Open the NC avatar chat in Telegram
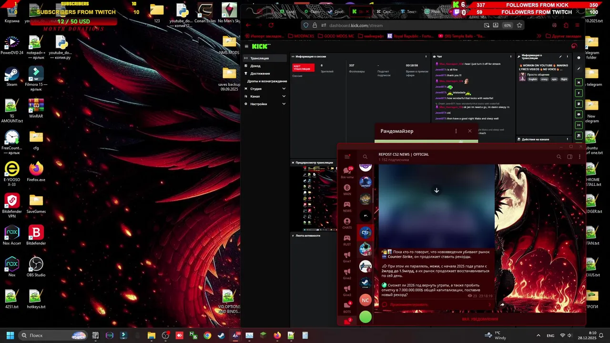610x343 pixels. [366, 300]
